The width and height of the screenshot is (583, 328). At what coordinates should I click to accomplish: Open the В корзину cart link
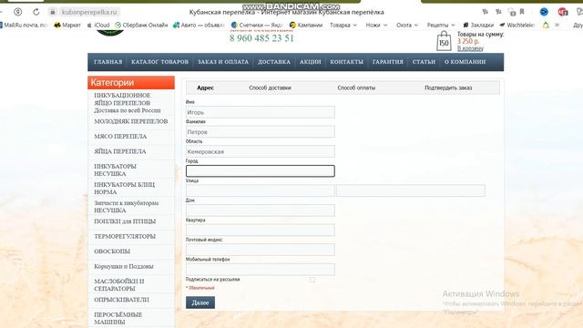470,48
